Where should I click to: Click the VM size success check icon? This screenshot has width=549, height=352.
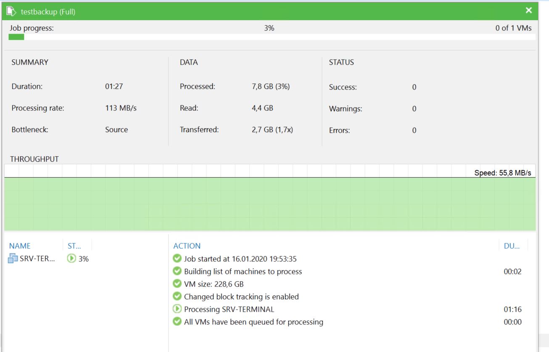[x=177, y=284]
